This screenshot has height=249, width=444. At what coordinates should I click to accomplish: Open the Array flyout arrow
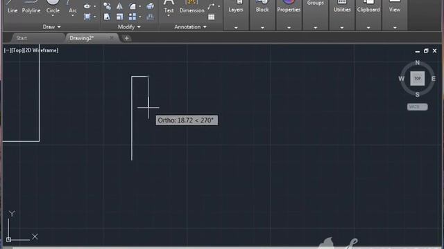click(140, 17)
